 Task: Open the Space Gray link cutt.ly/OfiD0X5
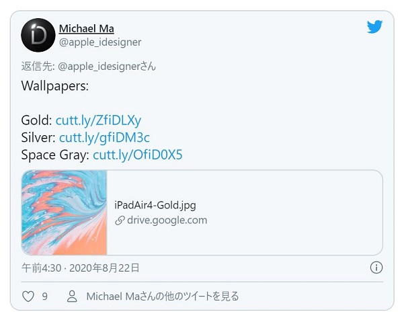click(138, 155)
